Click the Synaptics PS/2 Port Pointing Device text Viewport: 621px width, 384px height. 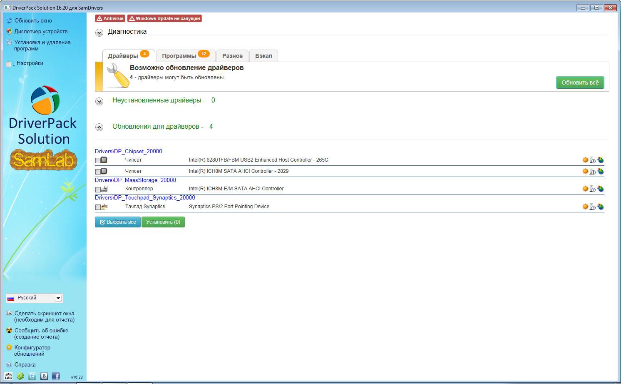[x=229, y=207]
